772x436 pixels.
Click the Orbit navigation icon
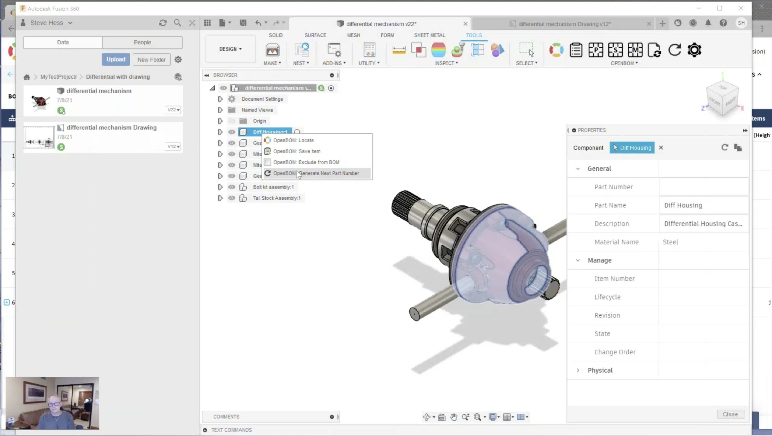coord(426,417)
